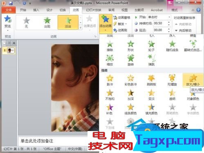Viewport: 204px width, 153px height.
Task: Click the PowerPoint Help question icon
Action: 199,10
